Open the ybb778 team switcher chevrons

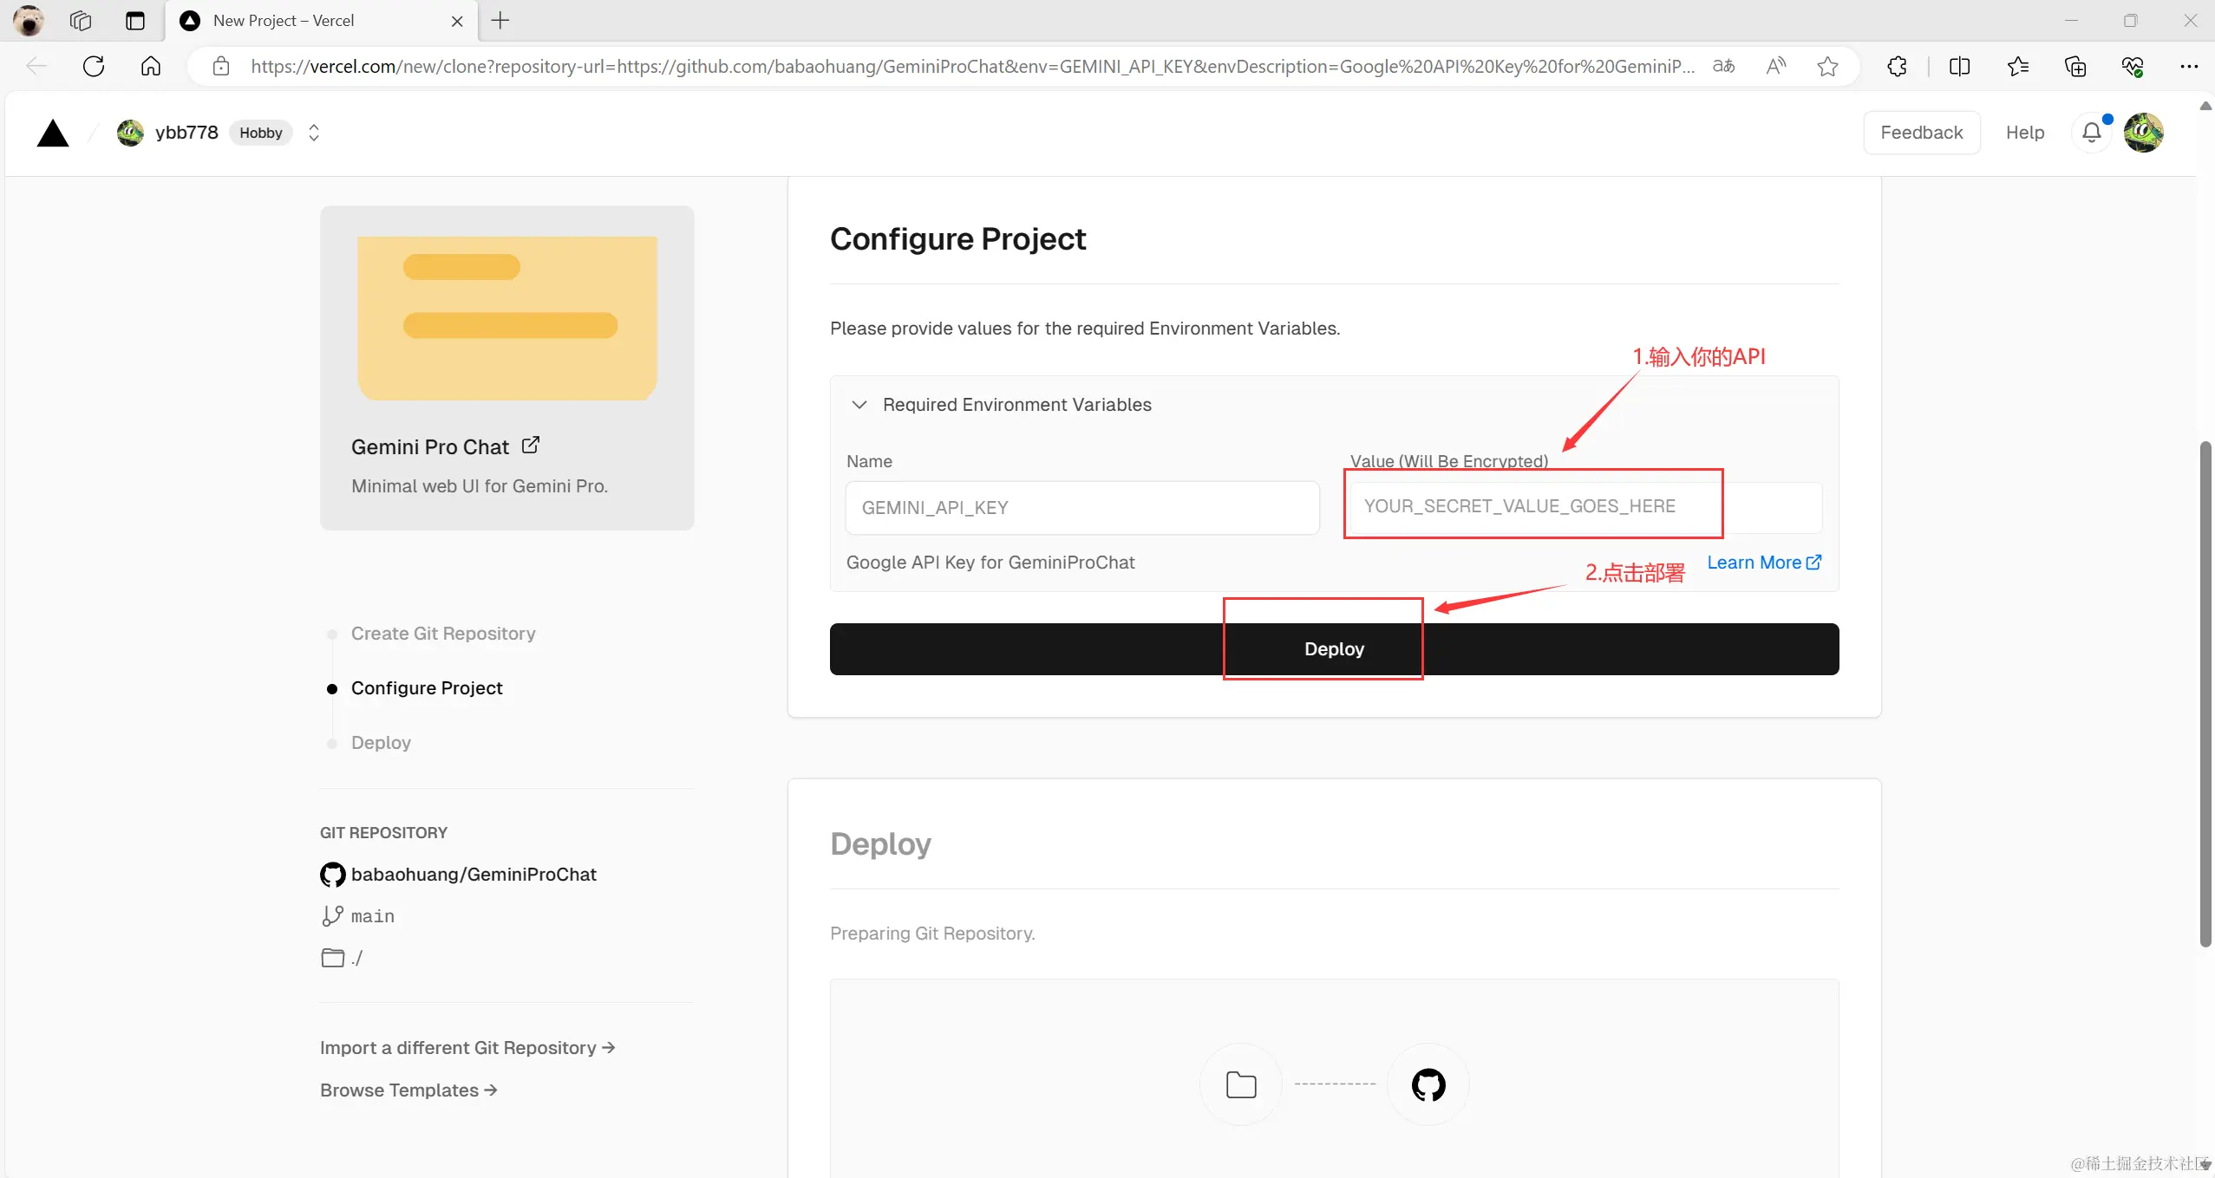[314, 133]
